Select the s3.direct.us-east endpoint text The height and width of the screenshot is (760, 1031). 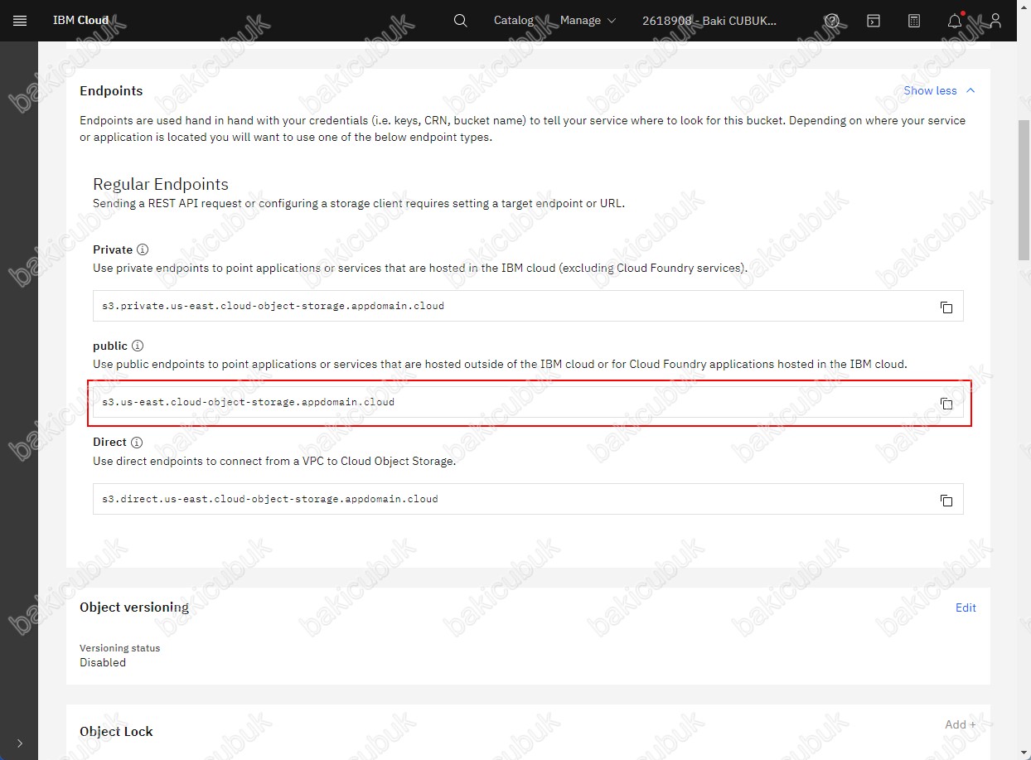(x=270, y=499)
